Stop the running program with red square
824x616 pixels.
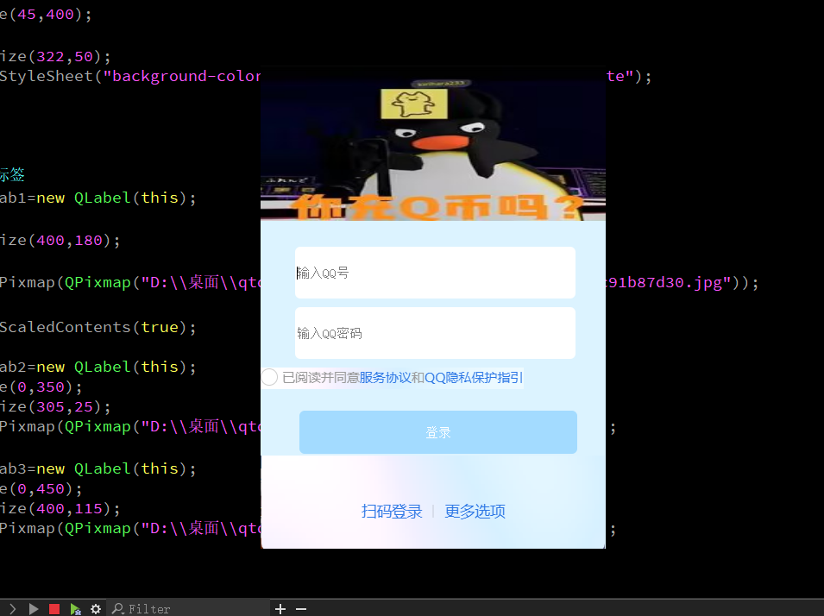(54, 609)
